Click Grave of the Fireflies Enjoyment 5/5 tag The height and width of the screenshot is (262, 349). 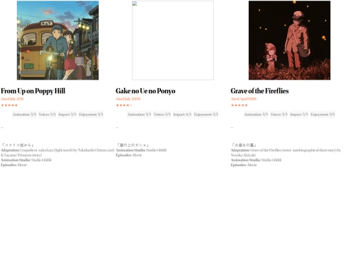(323, 115)
